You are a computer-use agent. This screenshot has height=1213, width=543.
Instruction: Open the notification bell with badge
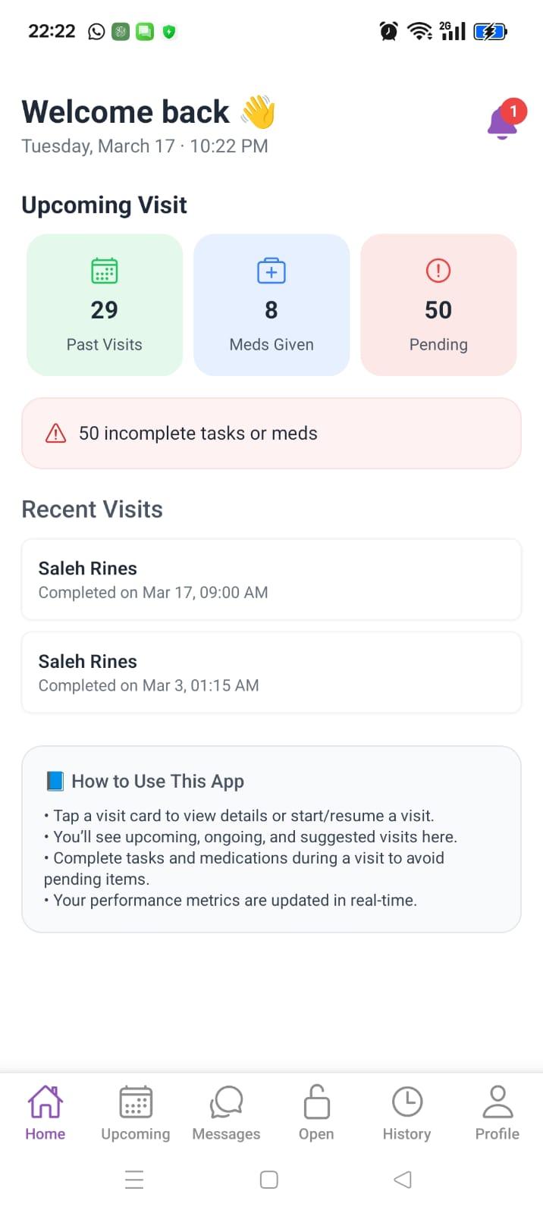pos(502,121)
